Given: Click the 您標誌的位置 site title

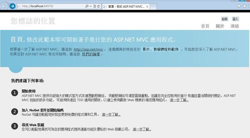Looking at the screenshot, I should point(33,21).
